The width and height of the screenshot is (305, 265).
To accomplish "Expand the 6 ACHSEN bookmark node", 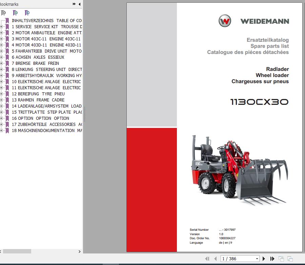I will point(1,57).
